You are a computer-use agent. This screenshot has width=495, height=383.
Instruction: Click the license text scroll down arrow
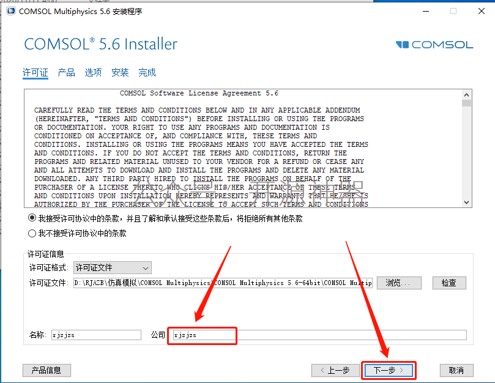pyautogui.click(x=466, y=203)
